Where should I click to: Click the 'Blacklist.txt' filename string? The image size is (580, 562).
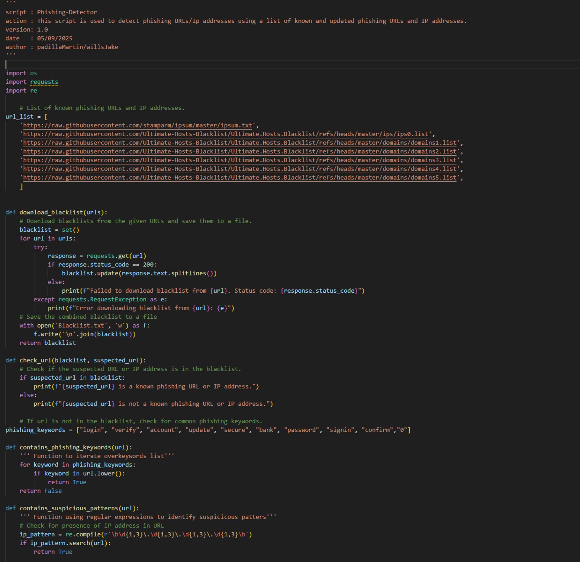point(81,325)
